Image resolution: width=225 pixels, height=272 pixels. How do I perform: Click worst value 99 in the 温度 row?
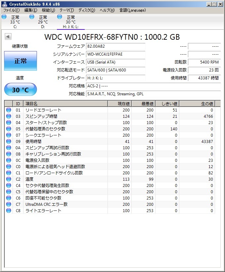pos(151,179)
